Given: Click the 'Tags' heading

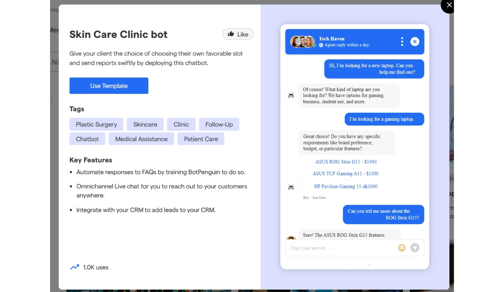Looking at the screenshot, I should tap(77, 109).
